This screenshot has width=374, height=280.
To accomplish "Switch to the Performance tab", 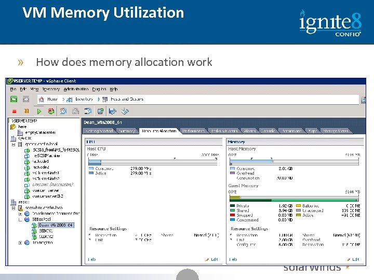I will pos(193,131).
